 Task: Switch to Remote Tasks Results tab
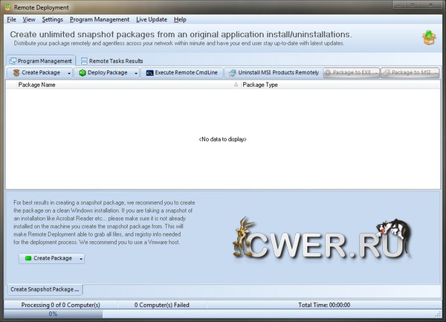tap(111, 61)
